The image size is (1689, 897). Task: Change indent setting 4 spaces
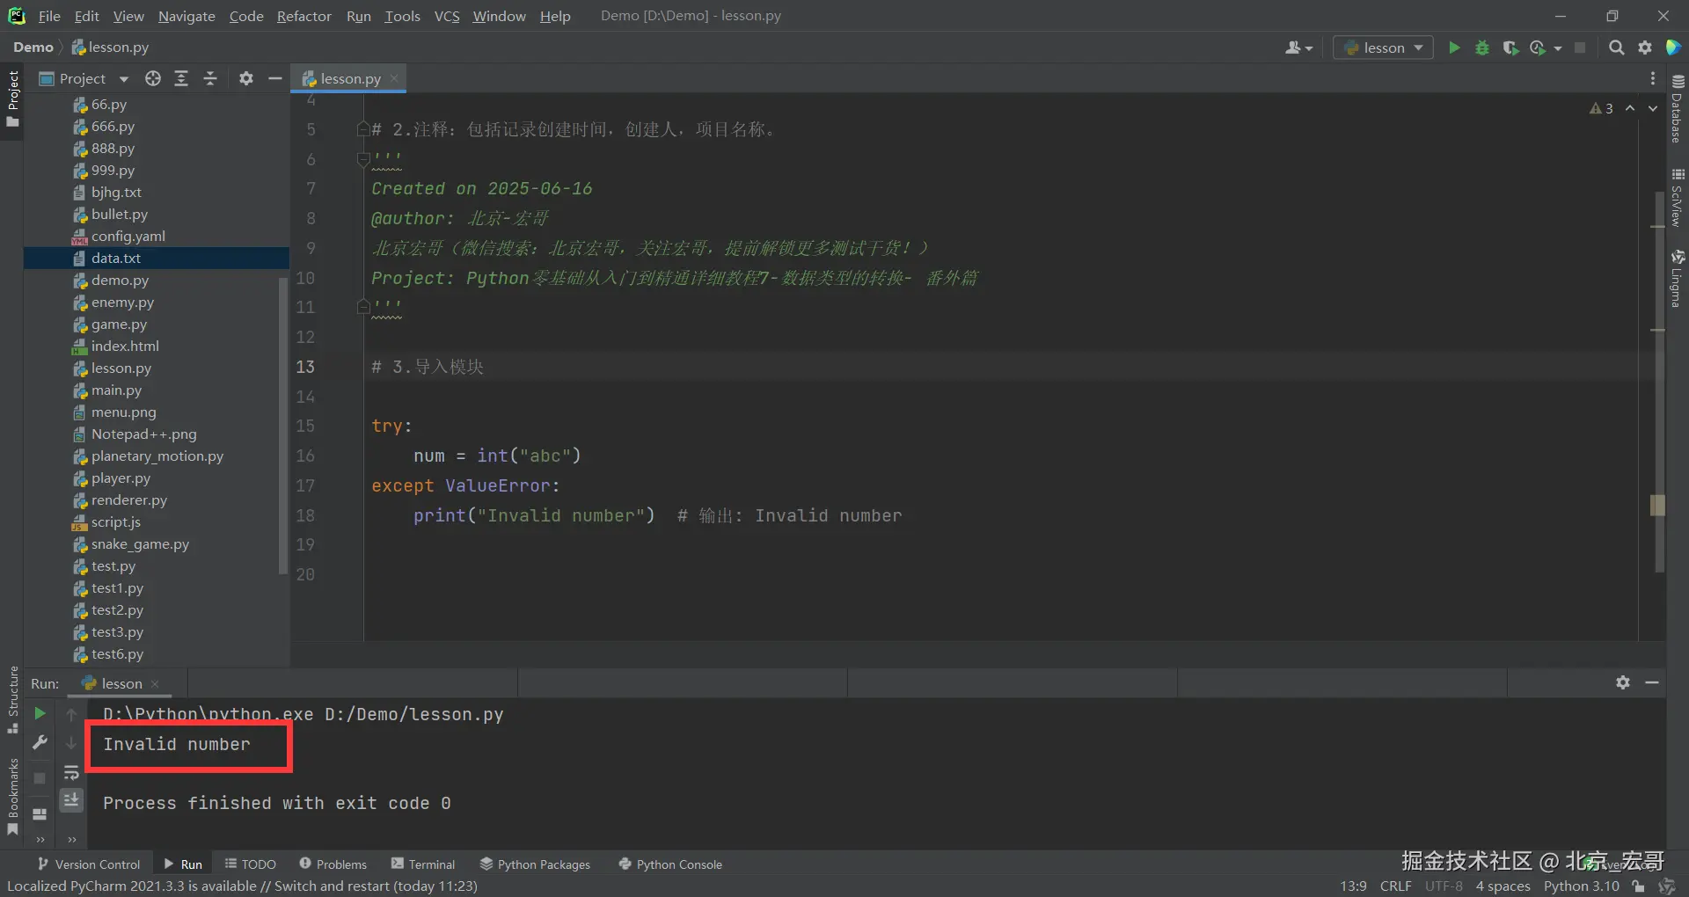1503,886
